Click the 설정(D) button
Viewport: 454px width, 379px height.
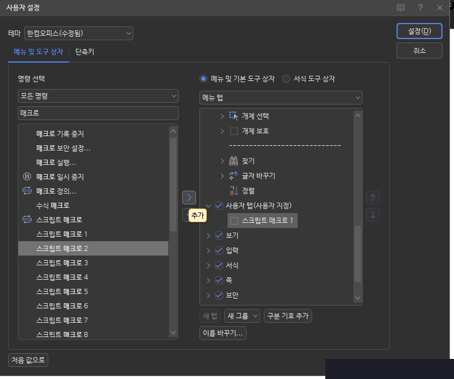coord(420,31)
